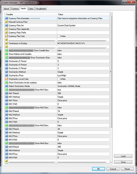Open Stochastics Method Simple value dropdown

(x=83, y=72)
